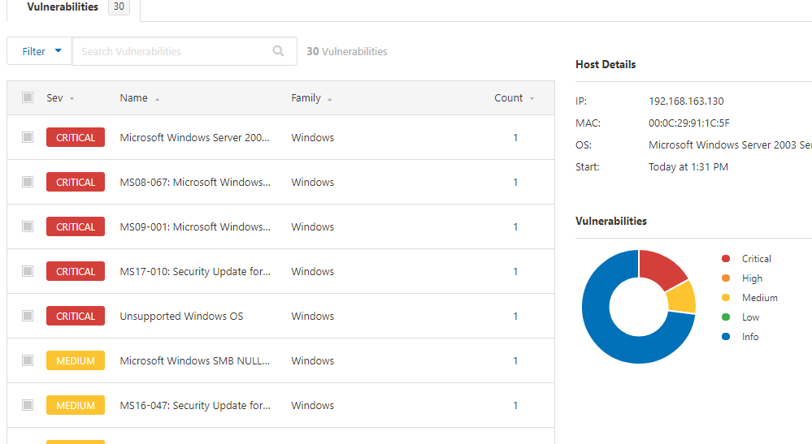Click the Start value Today at 1:31 PM
This screenshot has width=812, height=444.
pyautogui.click(x=688, y=167)
